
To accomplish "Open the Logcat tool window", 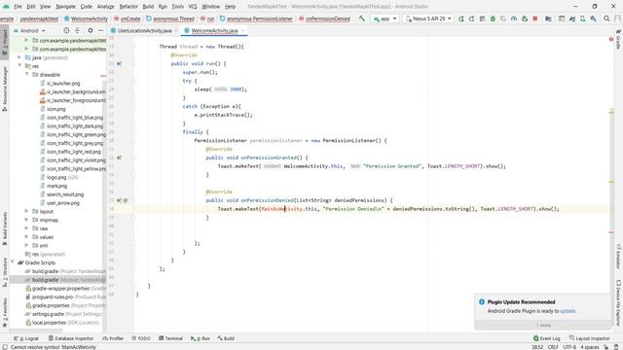I will click(x=26, y=338).
